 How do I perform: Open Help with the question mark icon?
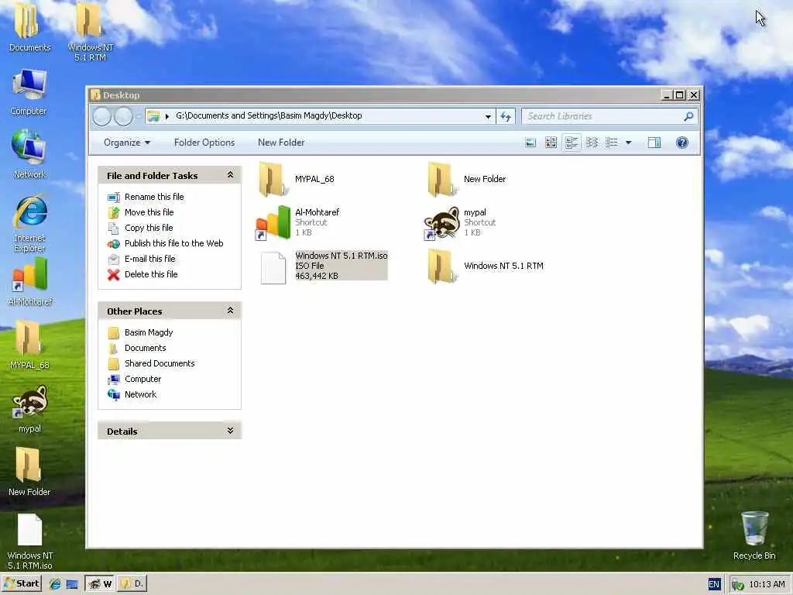coord(681,143)
